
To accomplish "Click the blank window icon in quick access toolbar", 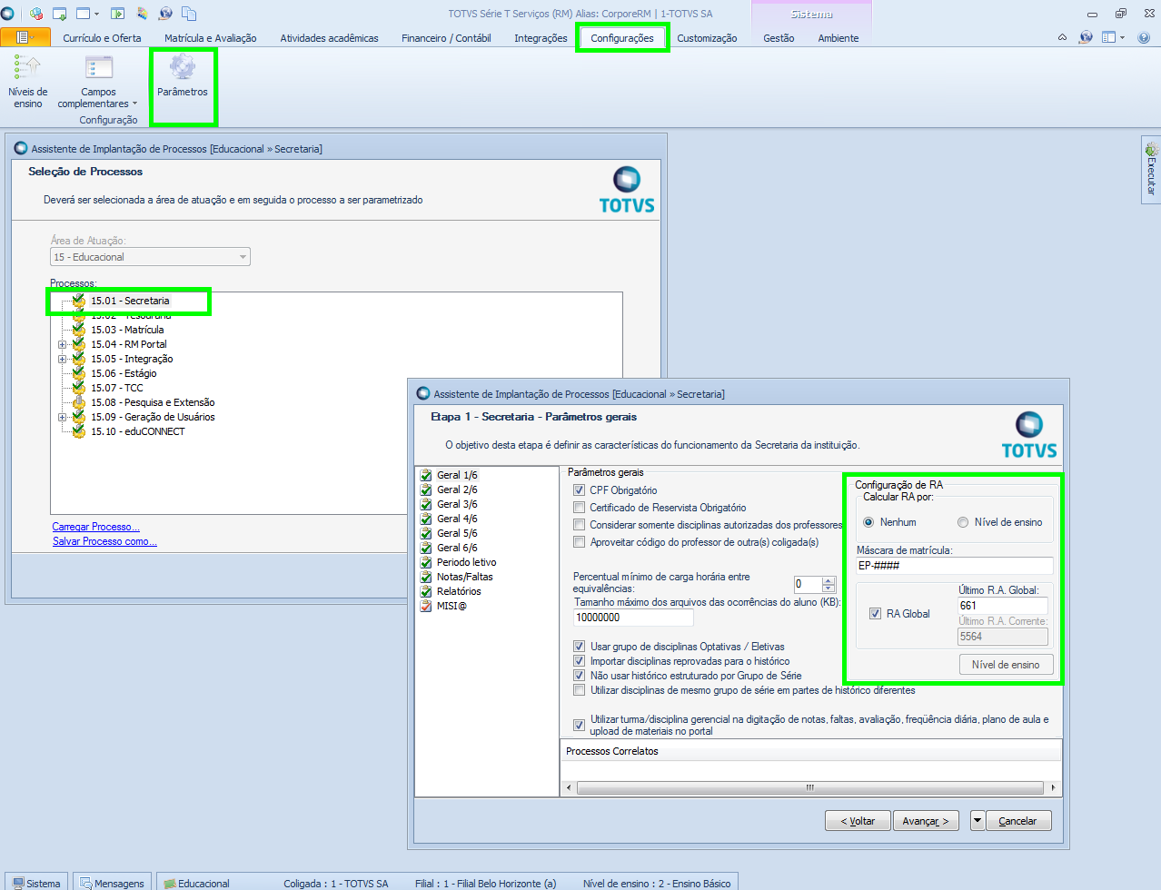I will point(84,14).
